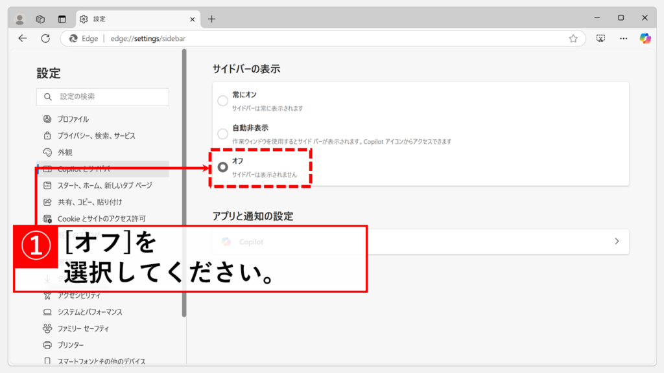Click the プロファイル person icon
The height and width of the screenshot is (373, 664).
47,119
